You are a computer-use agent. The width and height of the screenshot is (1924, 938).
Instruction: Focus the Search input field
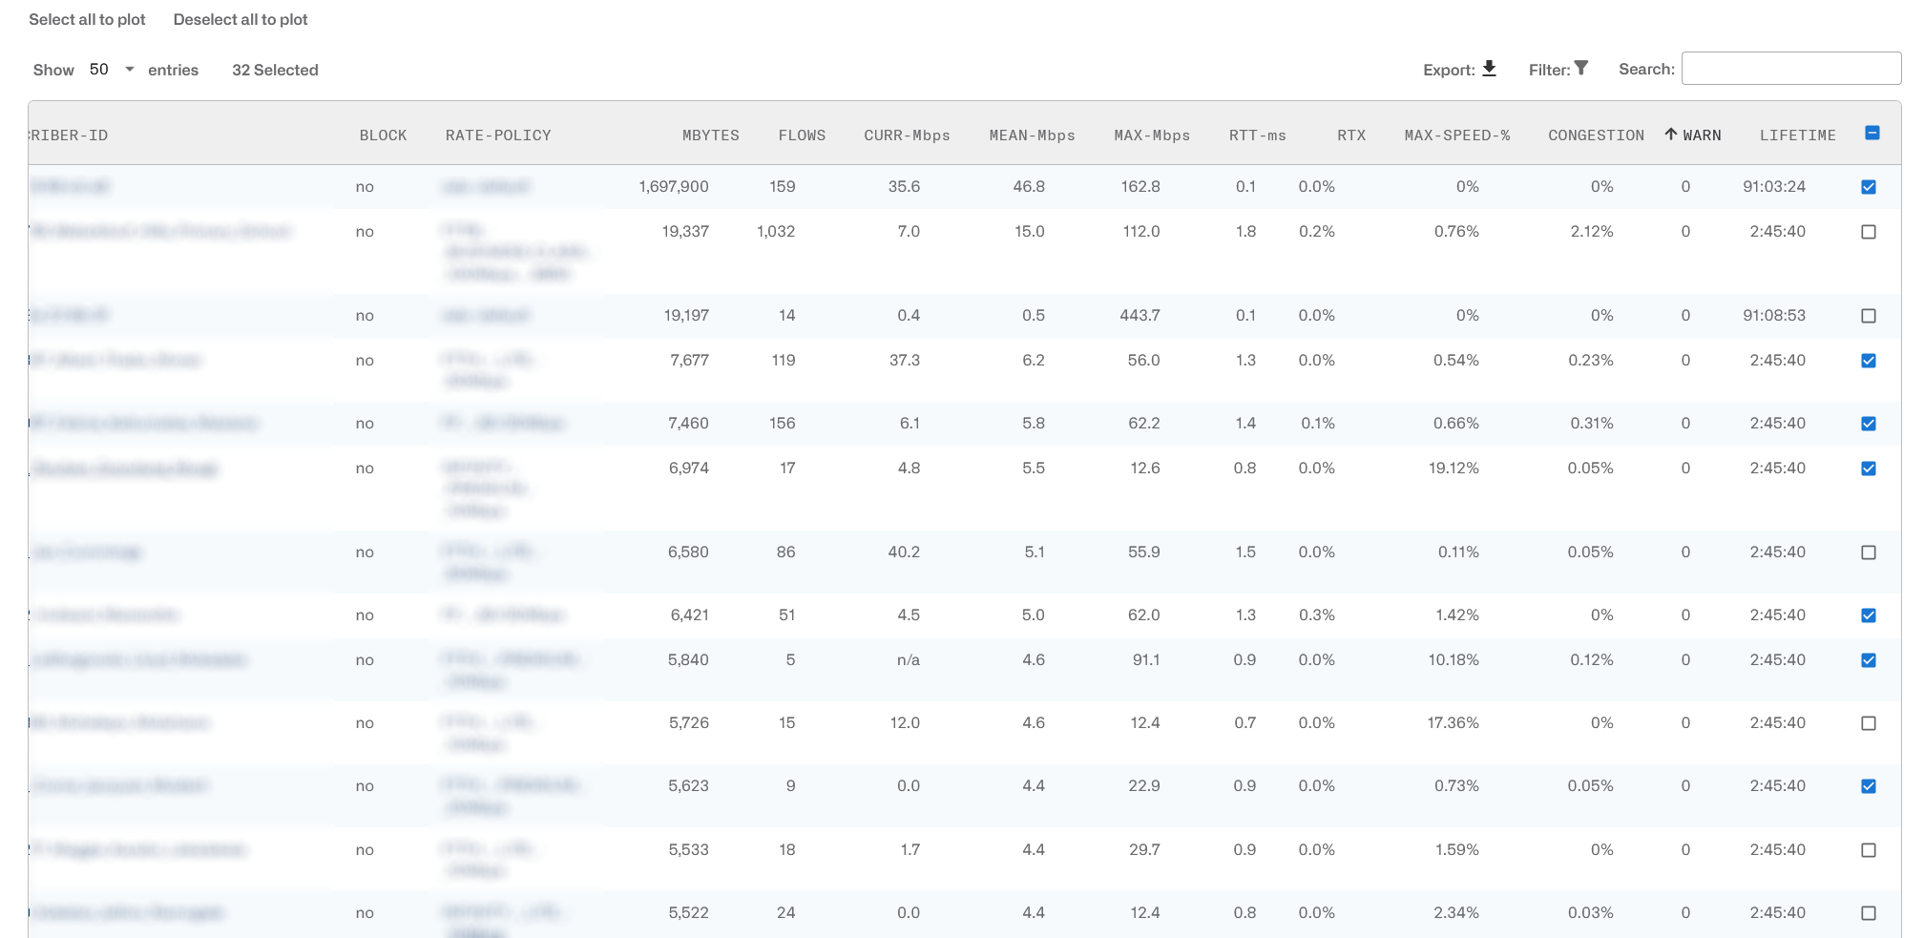tap(1791, 69)
